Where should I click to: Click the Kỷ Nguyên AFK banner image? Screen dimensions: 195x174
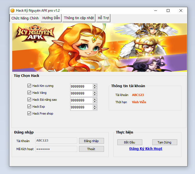99,47
